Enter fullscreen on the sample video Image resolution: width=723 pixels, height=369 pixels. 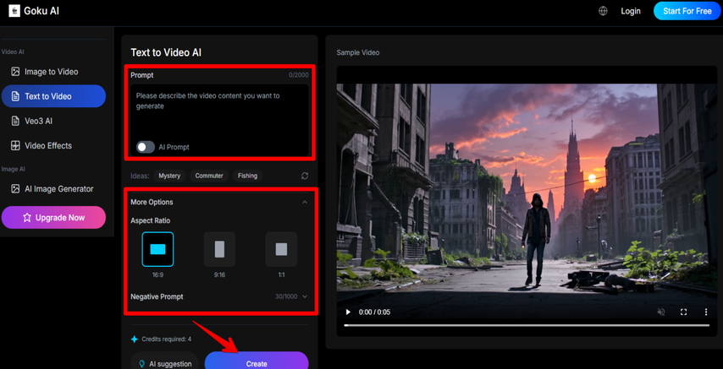pos(684,312)
